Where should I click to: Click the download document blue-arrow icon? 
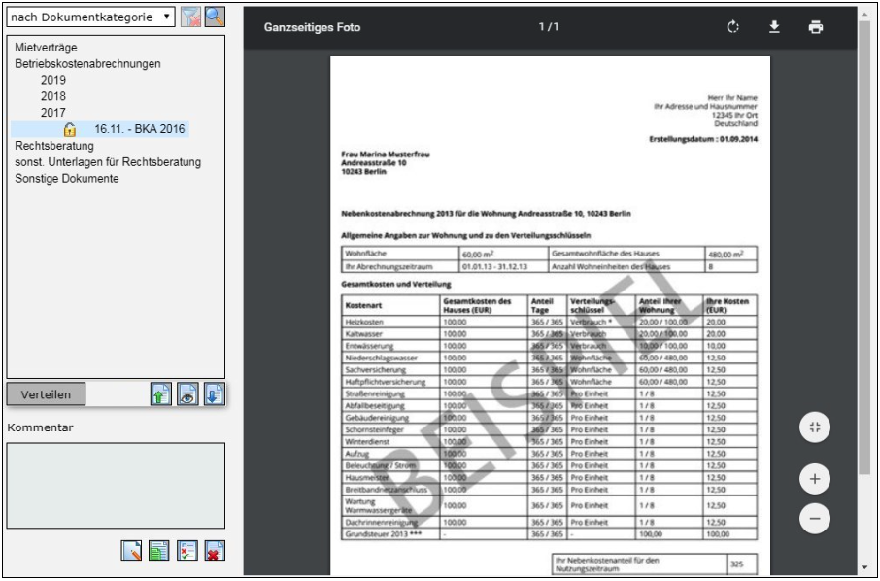215,394
